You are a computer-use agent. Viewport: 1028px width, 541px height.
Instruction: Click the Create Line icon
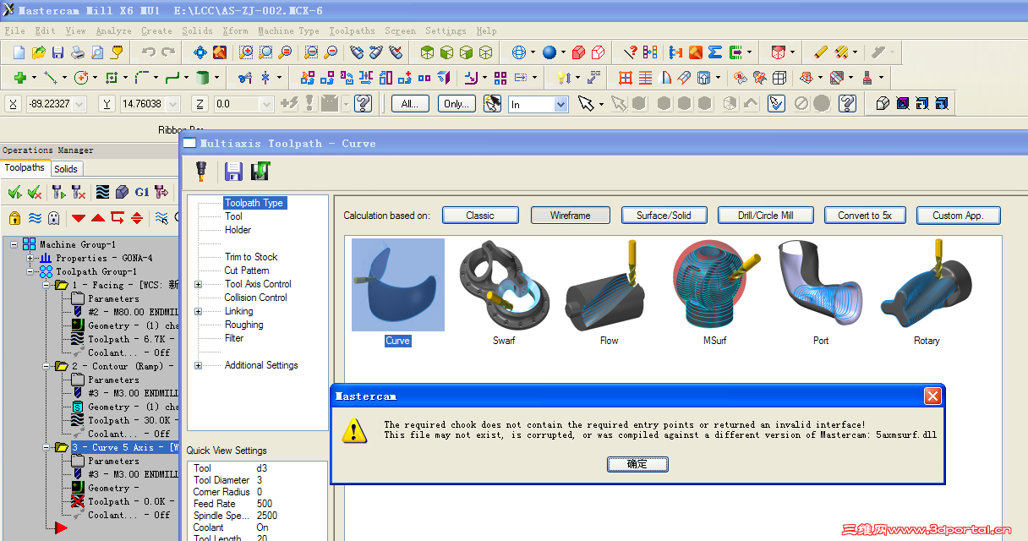(x=51, y=78)
